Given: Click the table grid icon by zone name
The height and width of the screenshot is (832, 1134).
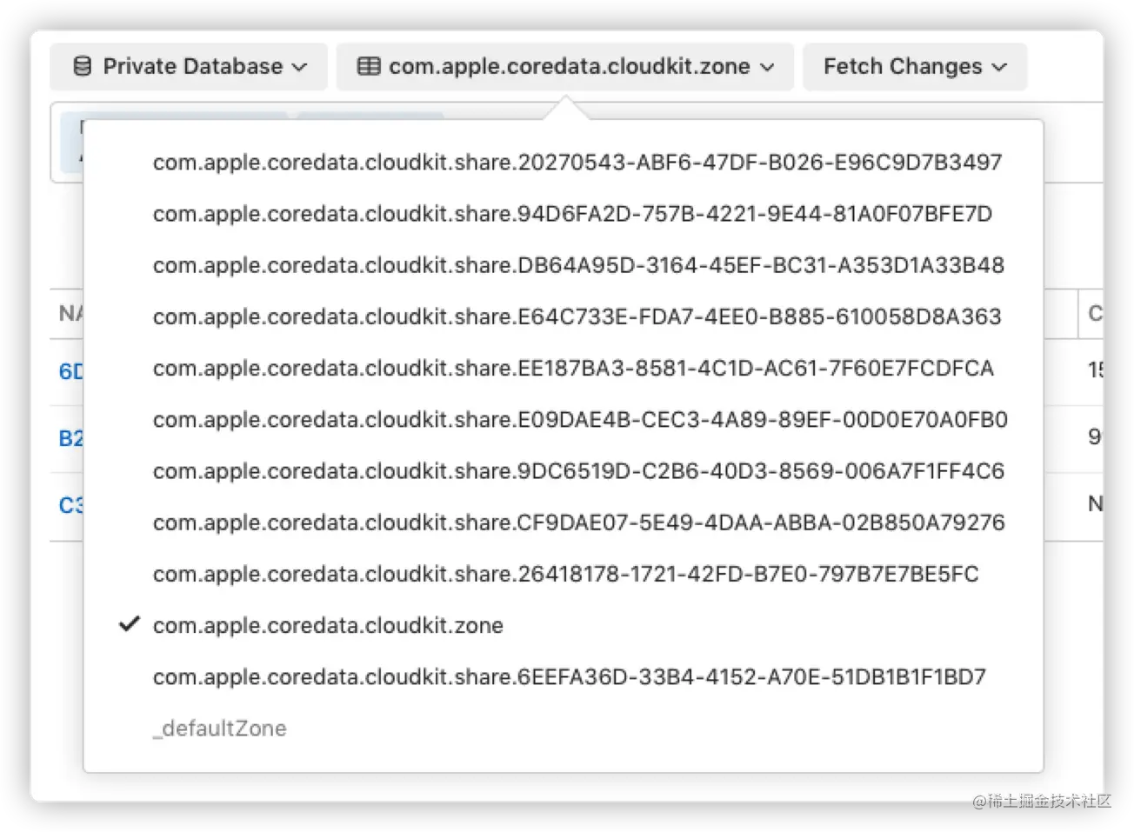Looking at the screenshot, I should point(369,67).
